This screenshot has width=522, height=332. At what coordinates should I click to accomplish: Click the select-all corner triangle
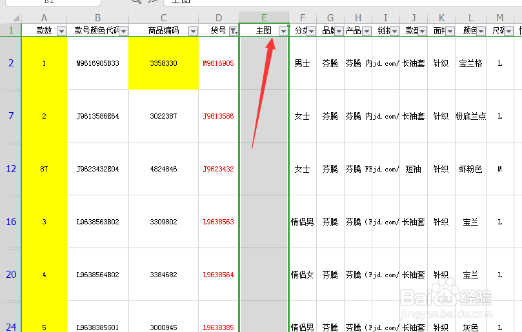[x=15, y=17]
